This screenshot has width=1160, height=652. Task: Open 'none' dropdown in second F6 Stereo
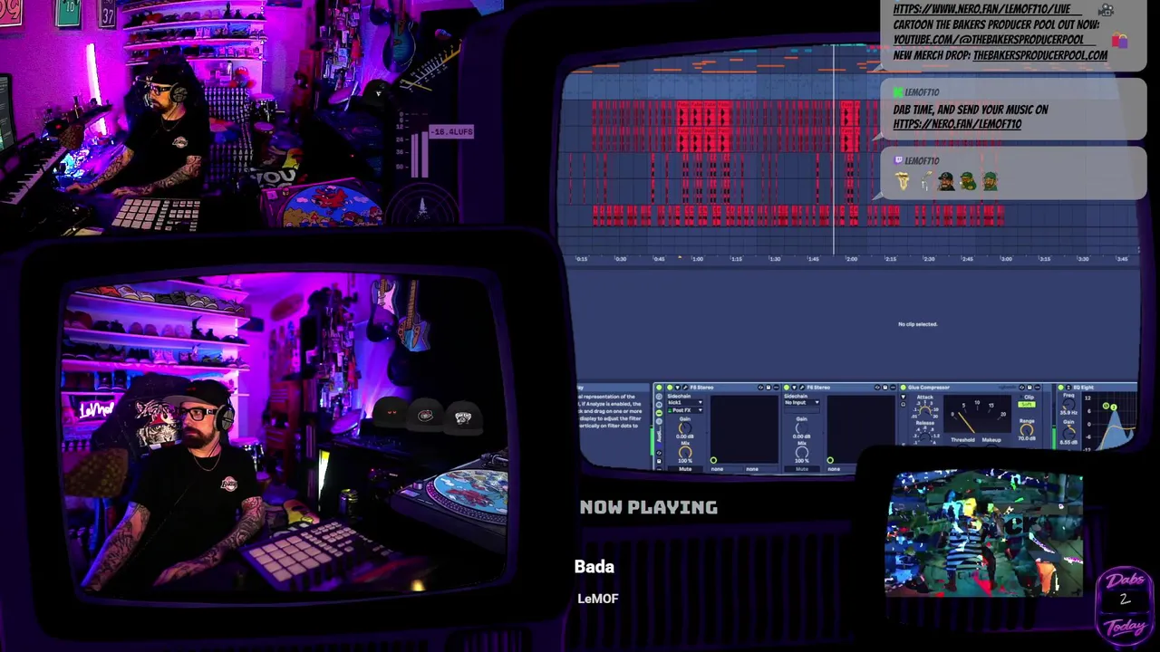[841, 469]
